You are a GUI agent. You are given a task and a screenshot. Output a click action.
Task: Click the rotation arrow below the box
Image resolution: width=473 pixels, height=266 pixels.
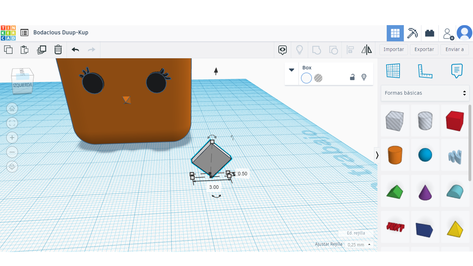pyautogui.click(x=216, y=196)
